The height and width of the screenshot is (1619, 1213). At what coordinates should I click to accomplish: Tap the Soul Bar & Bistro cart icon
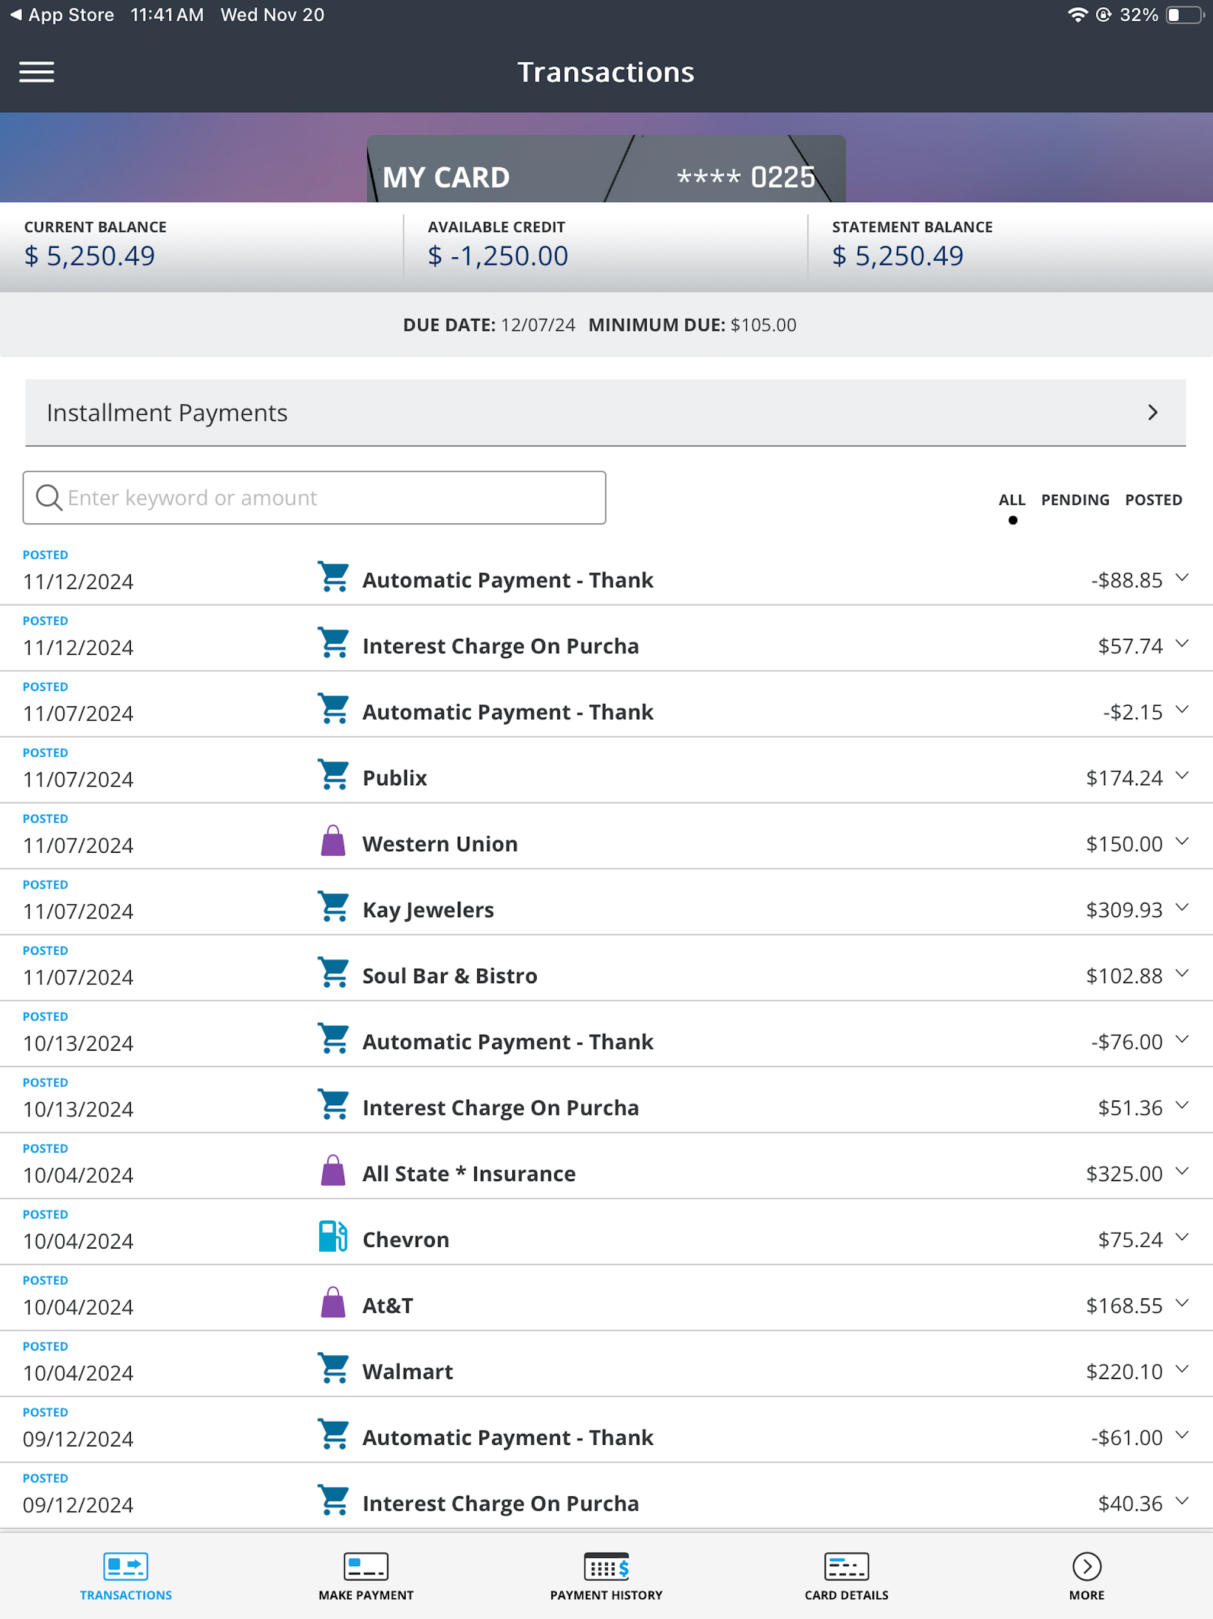[333, 972]
